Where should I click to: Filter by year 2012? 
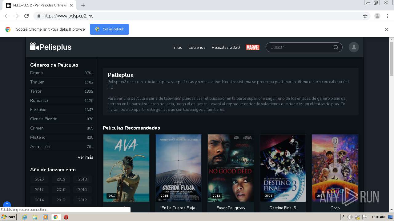pos(82,200)
